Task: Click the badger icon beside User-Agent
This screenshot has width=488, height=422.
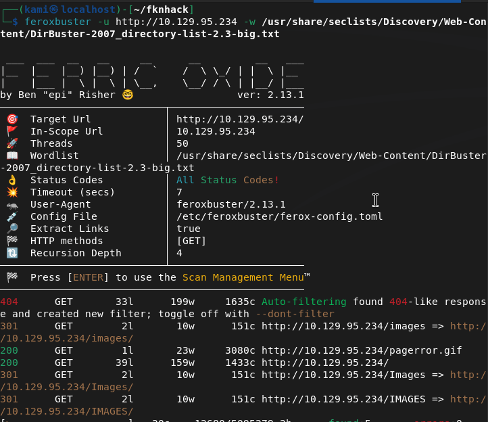Action: point(11,204)
